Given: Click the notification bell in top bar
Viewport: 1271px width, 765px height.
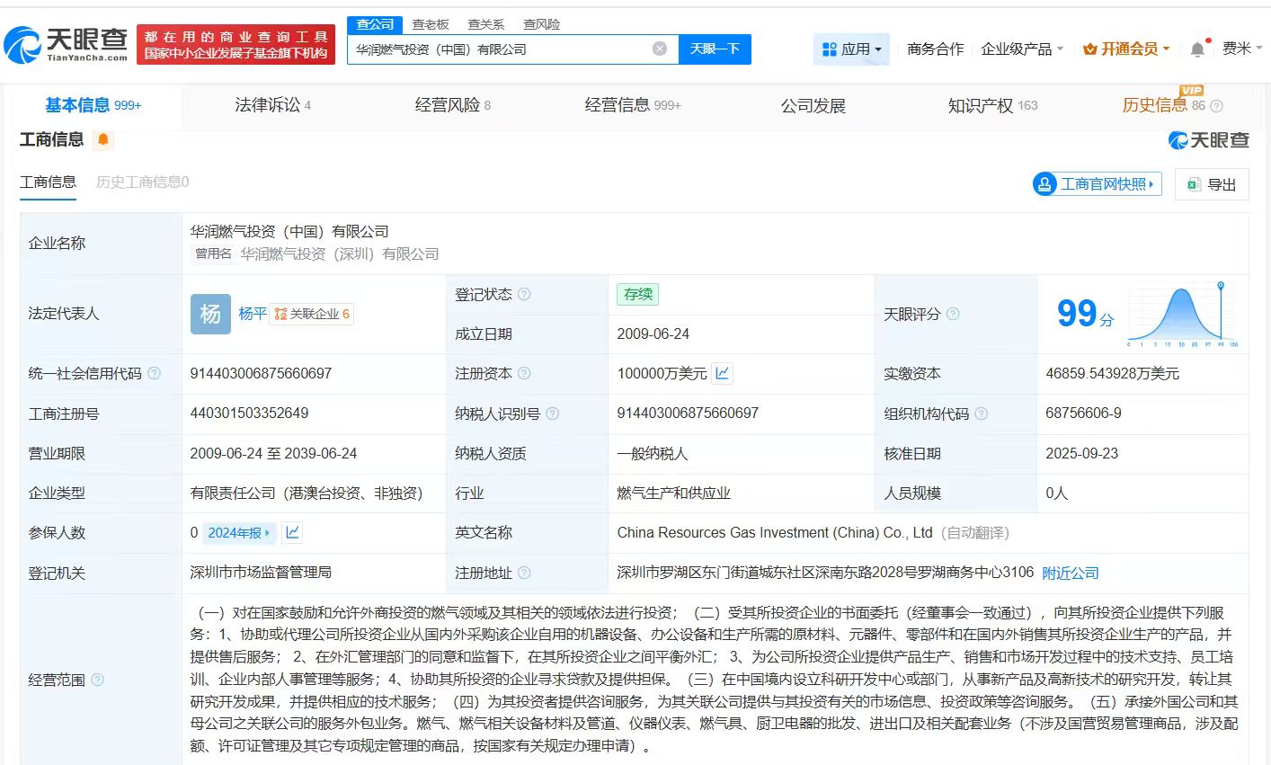Looking at the screenshot, I should [x=1197, y=49].
